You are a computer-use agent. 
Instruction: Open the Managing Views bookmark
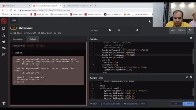click(41, 14)
